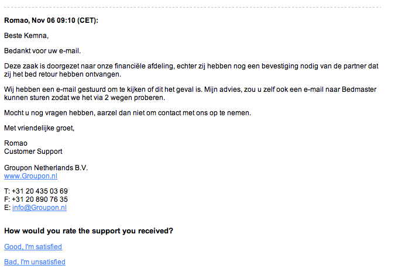The height and width of the screenshot is (272, 398).
Task: Click the "Customer Support" signature line
Action: point(33,152)
